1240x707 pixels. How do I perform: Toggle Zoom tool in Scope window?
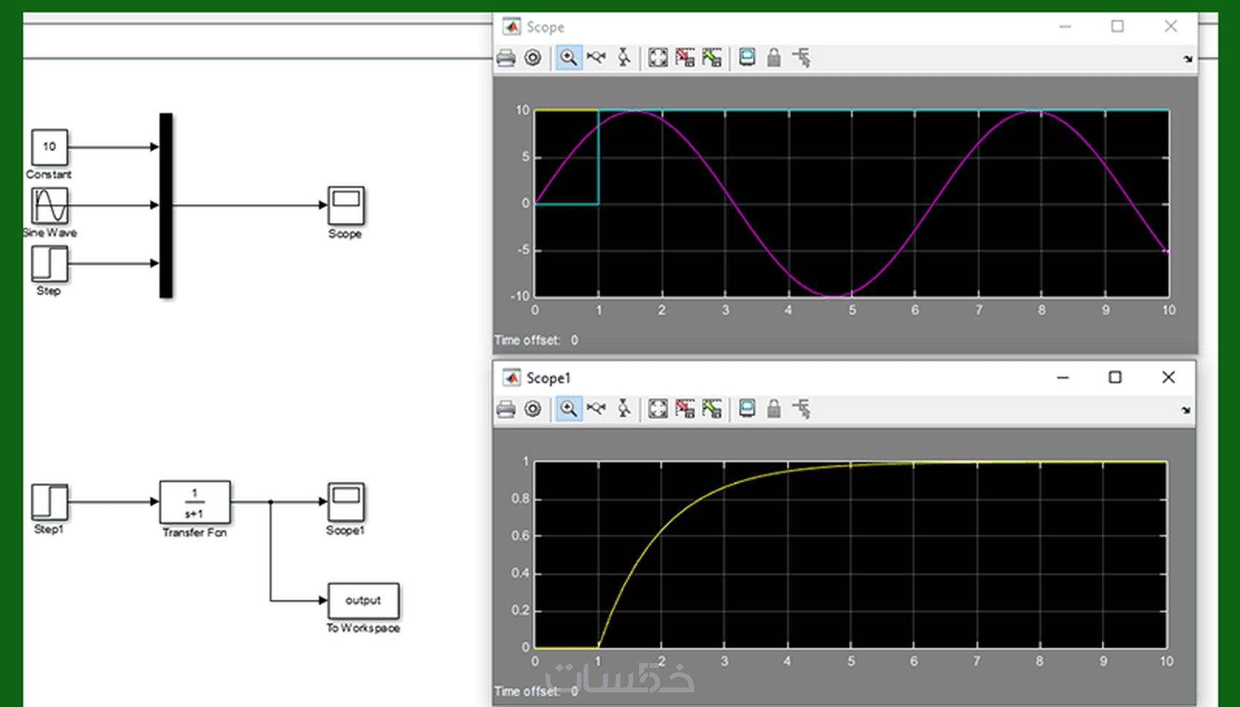[x=569, y=58]
